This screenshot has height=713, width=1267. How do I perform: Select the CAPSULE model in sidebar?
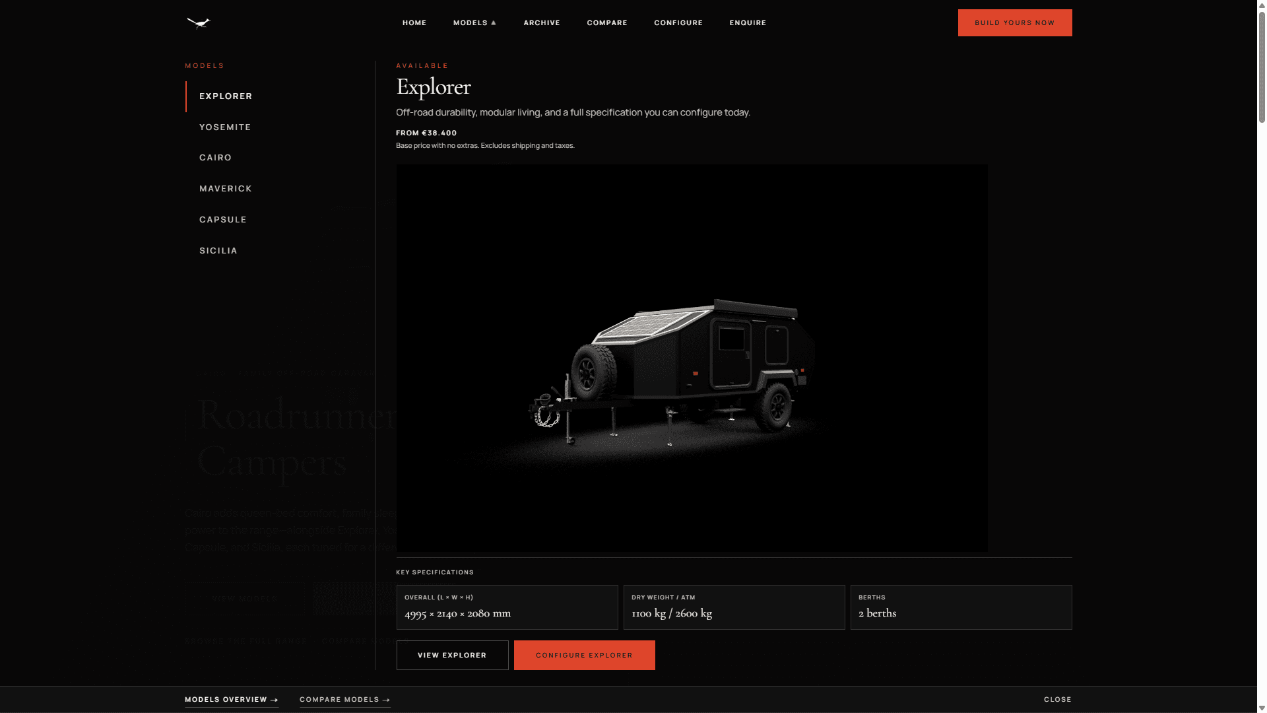click(222, 219)
